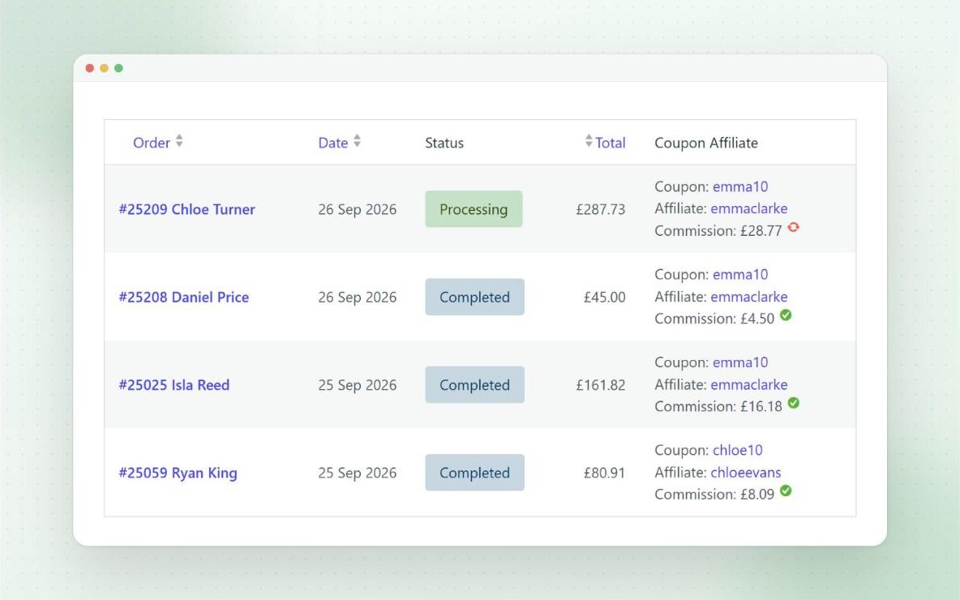Viewport: 960px width, 600px height.
Task: Click the Completed status badge for Daniel Price
Action: 474,297
